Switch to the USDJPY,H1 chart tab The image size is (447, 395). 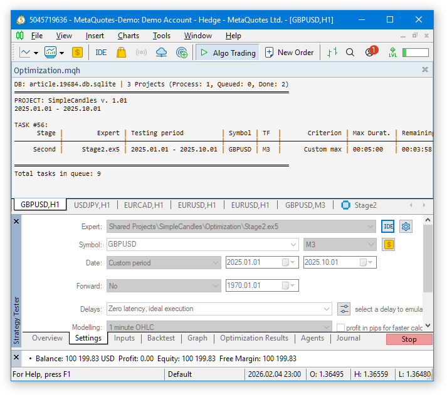pyautogui.click(x=92, y=205)
